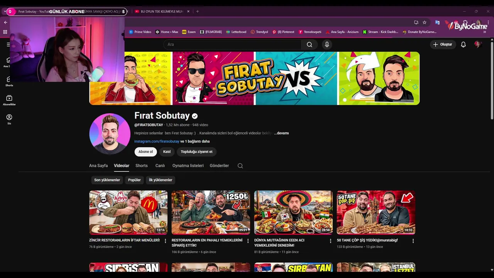Open options menu for 50 Tane Çöp Şiş video

(413, 241)
